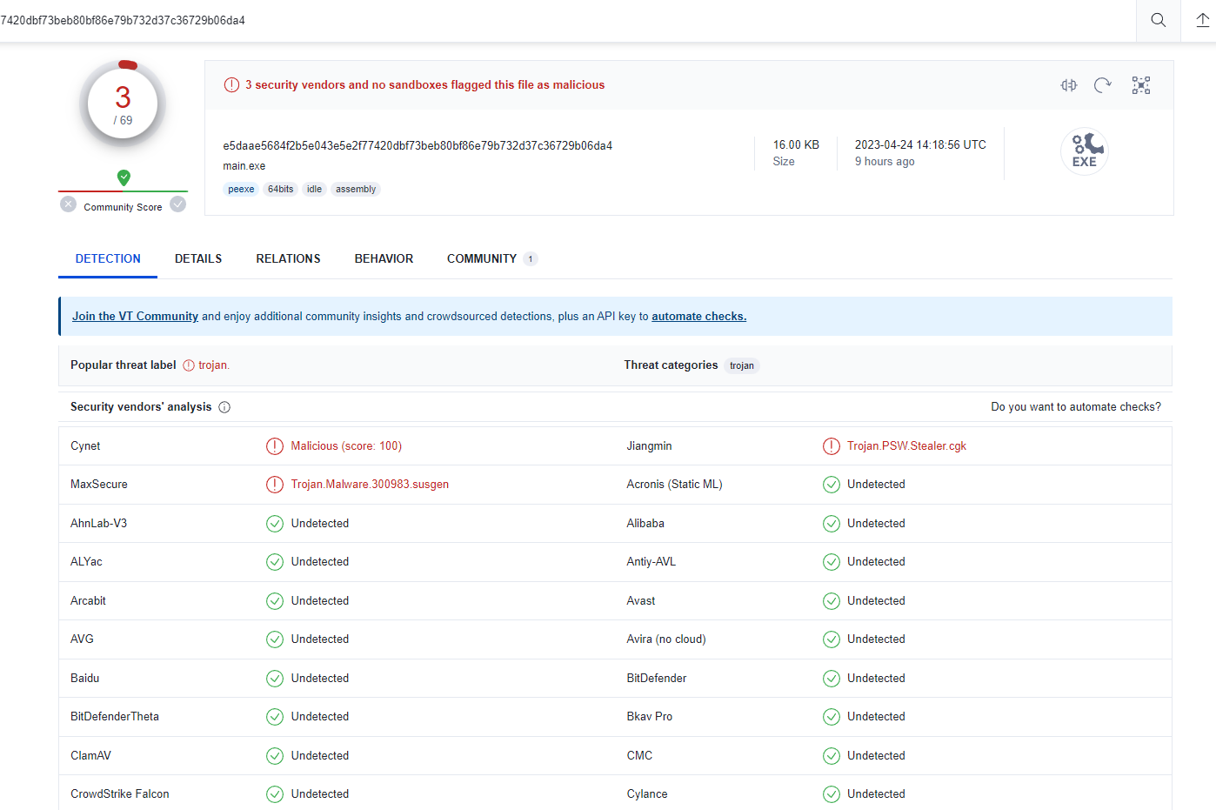This screenshot has height=810, width=1216.
Task: Open the graph view icon
Action: point(1141,85)
